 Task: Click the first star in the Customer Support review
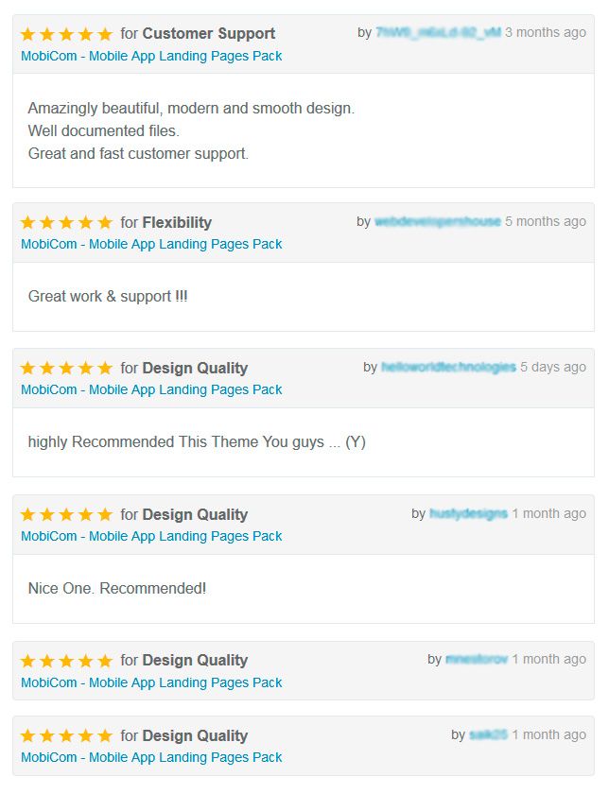28,34
